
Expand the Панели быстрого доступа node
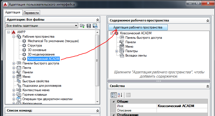click(x=14, y=63)
